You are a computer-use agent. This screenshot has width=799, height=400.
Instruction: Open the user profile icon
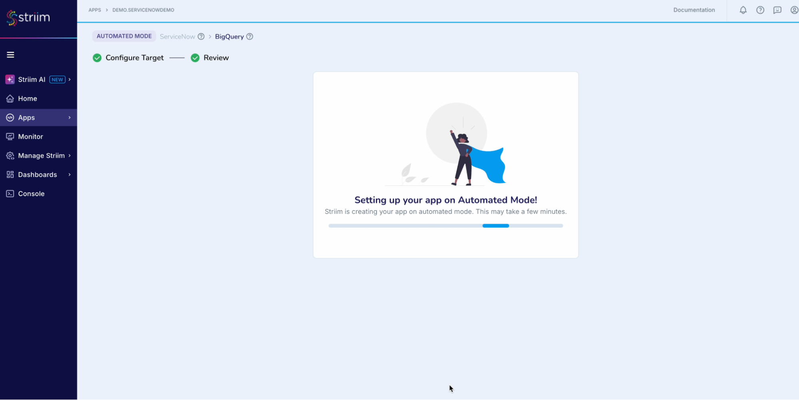coord(794,10)
